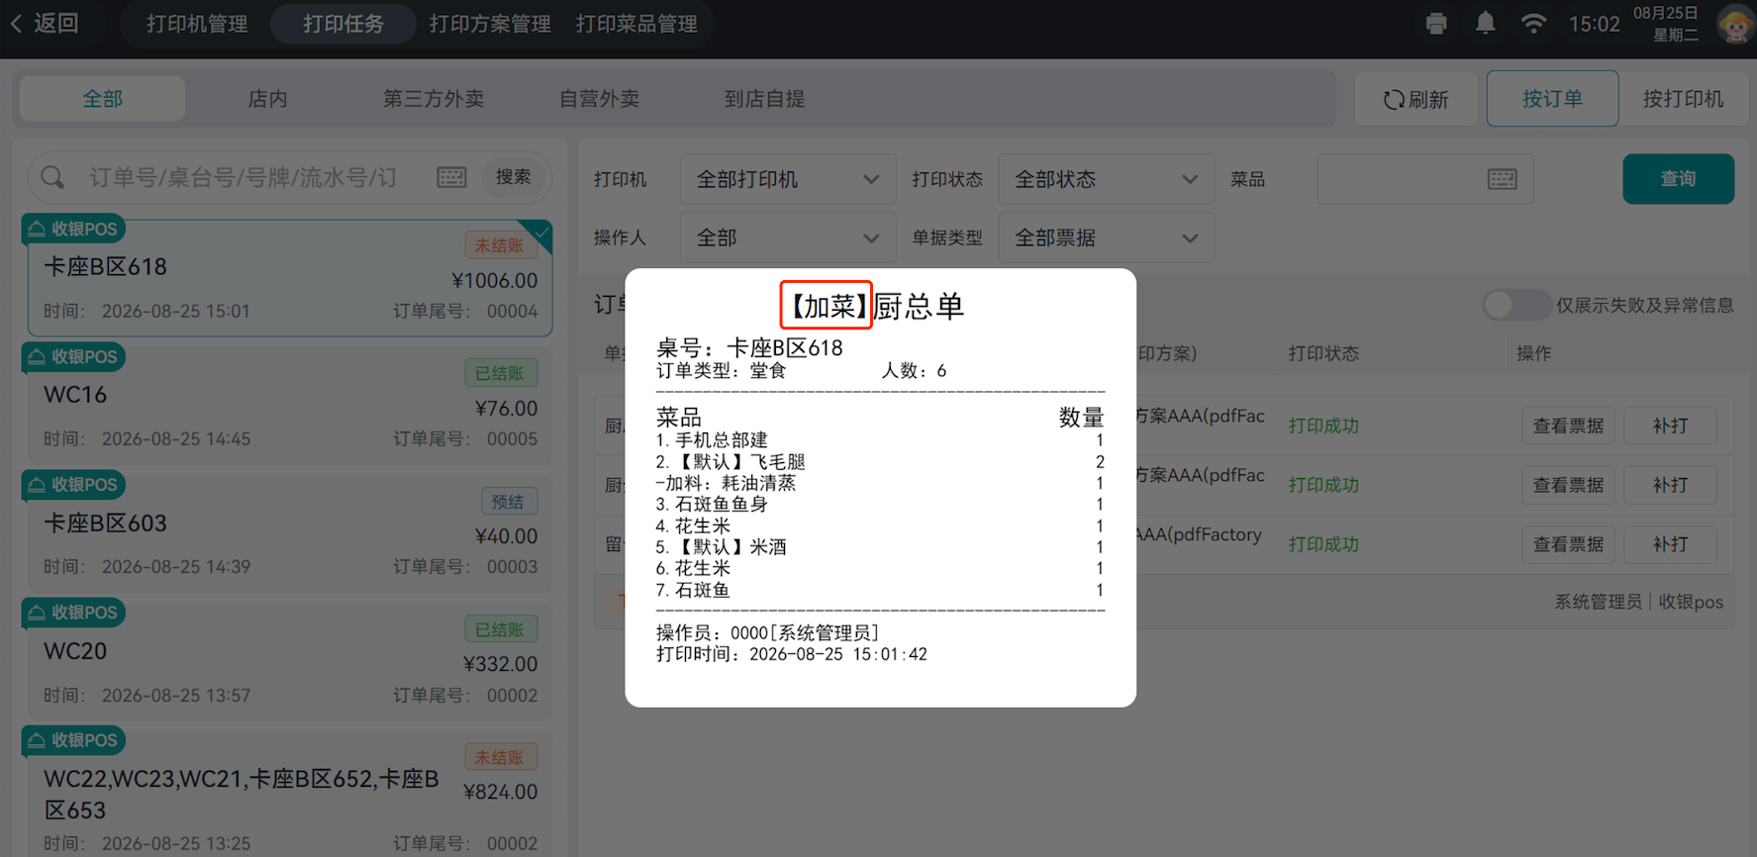
Task: Open keyboard icon in order search box
Action: pos(451,177)
